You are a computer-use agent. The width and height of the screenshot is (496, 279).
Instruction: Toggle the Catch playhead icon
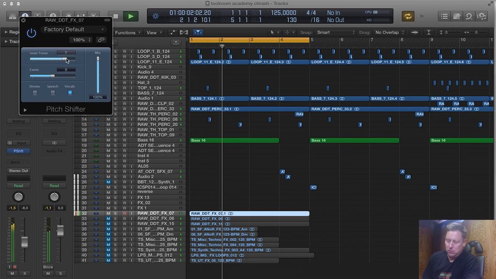(198, 33)
